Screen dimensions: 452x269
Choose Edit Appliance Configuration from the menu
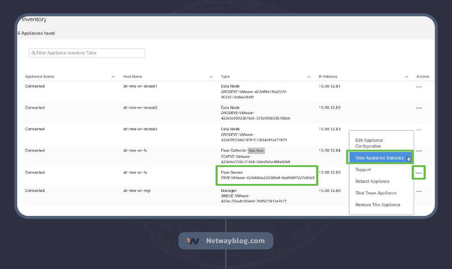click(369, 143)
